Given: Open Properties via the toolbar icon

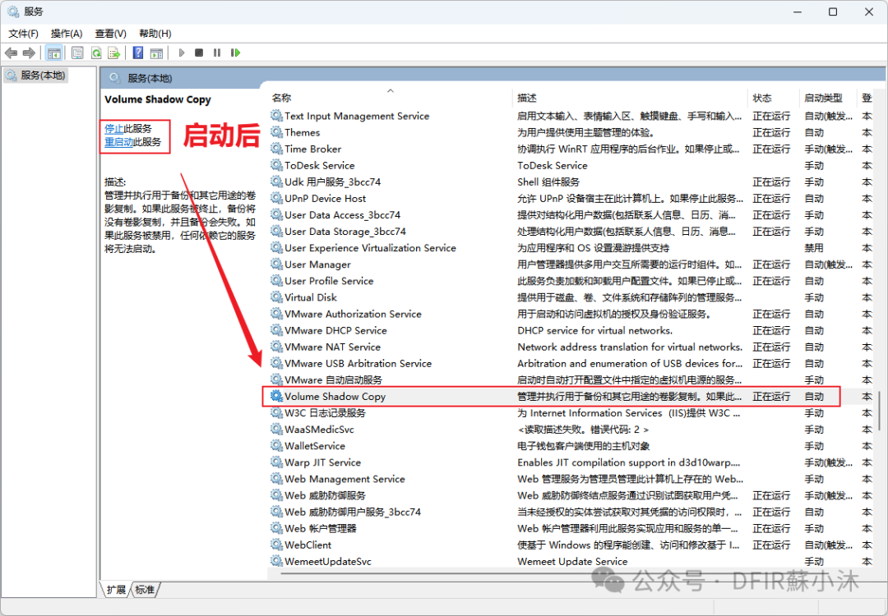Looking at the screenshot, I should [x=77, y=53].
